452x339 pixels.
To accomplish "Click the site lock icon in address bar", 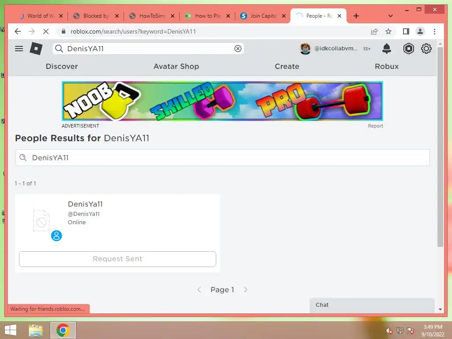I will [64, 31].
